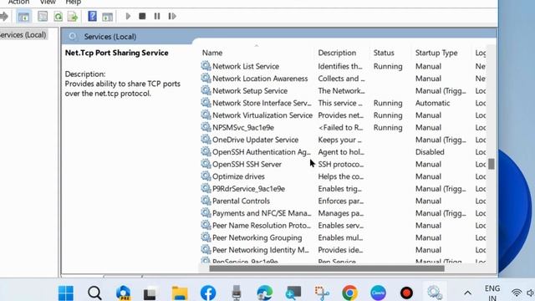Select the Network Virtualization Service row
The height and width of the screenshot is (301, 535).
[x=343, y=115]
